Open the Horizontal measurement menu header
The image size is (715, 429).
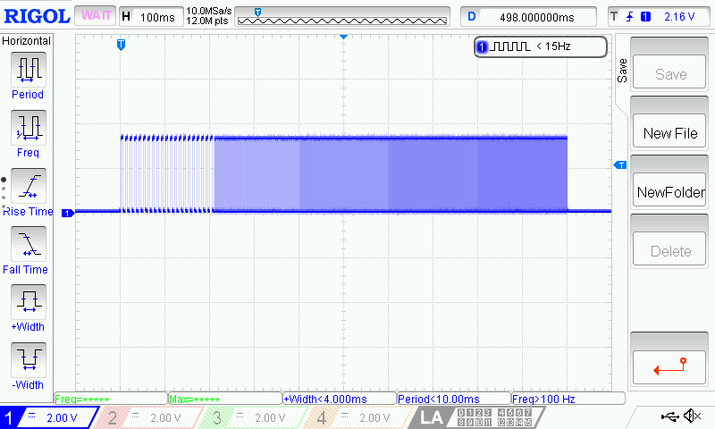click(x=27, y=41)
